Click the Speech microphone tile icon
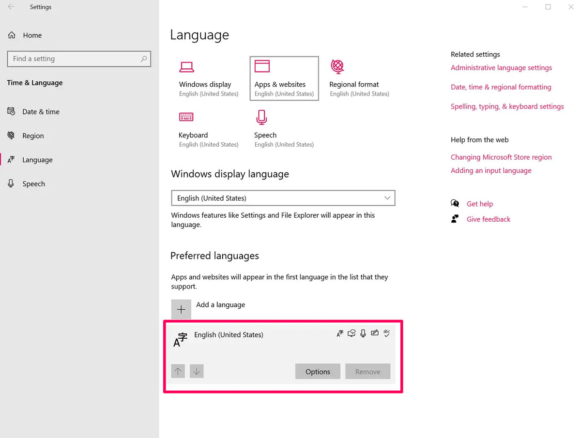Viewport: 581px width, 438px height. 262,117
